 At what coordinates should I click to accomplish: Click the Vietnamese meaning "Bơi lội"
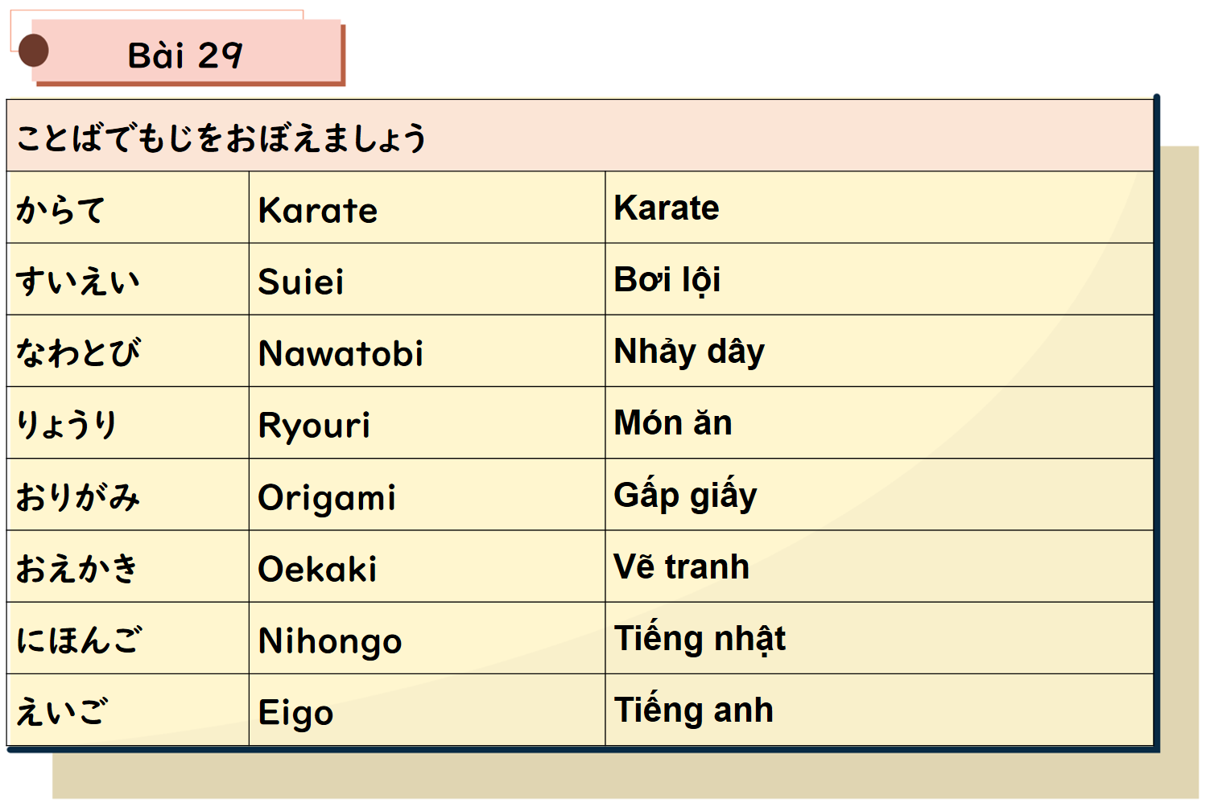(x=667, y=280)
